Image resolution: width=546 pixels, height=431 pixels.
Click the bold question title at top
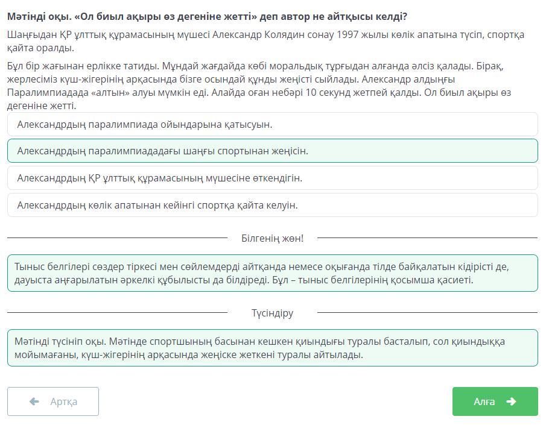[x=207, y=16]
